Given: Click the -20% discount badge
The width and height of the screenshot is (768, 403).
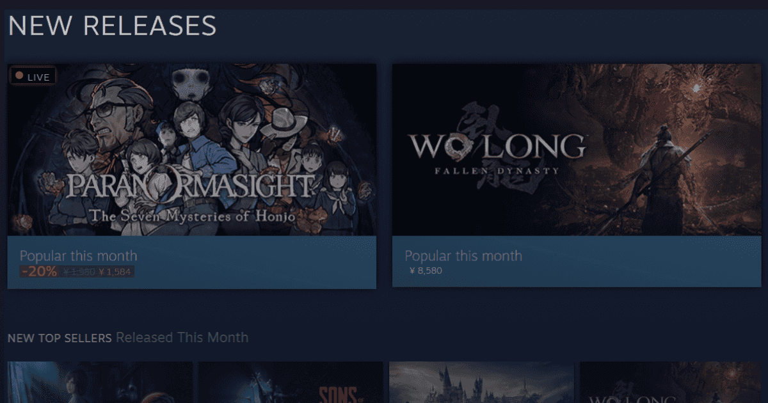Looking at the screenshot, I should pyautogui.click(x=40, y=271).
